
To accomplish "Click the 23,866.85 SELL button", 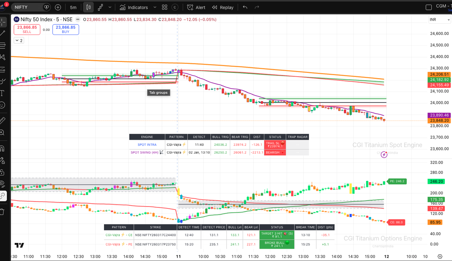I will coord(27,29).
